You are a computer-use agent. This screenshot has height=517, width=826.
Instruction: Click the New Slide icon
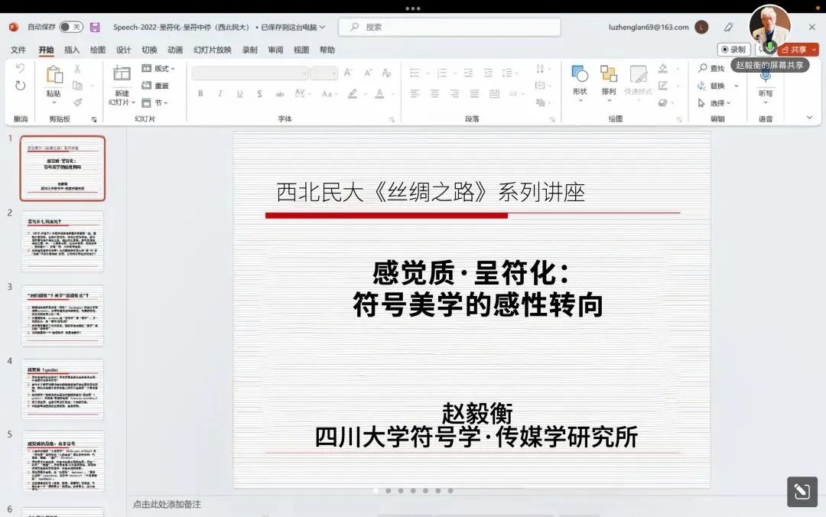click(x=122, y=74)
